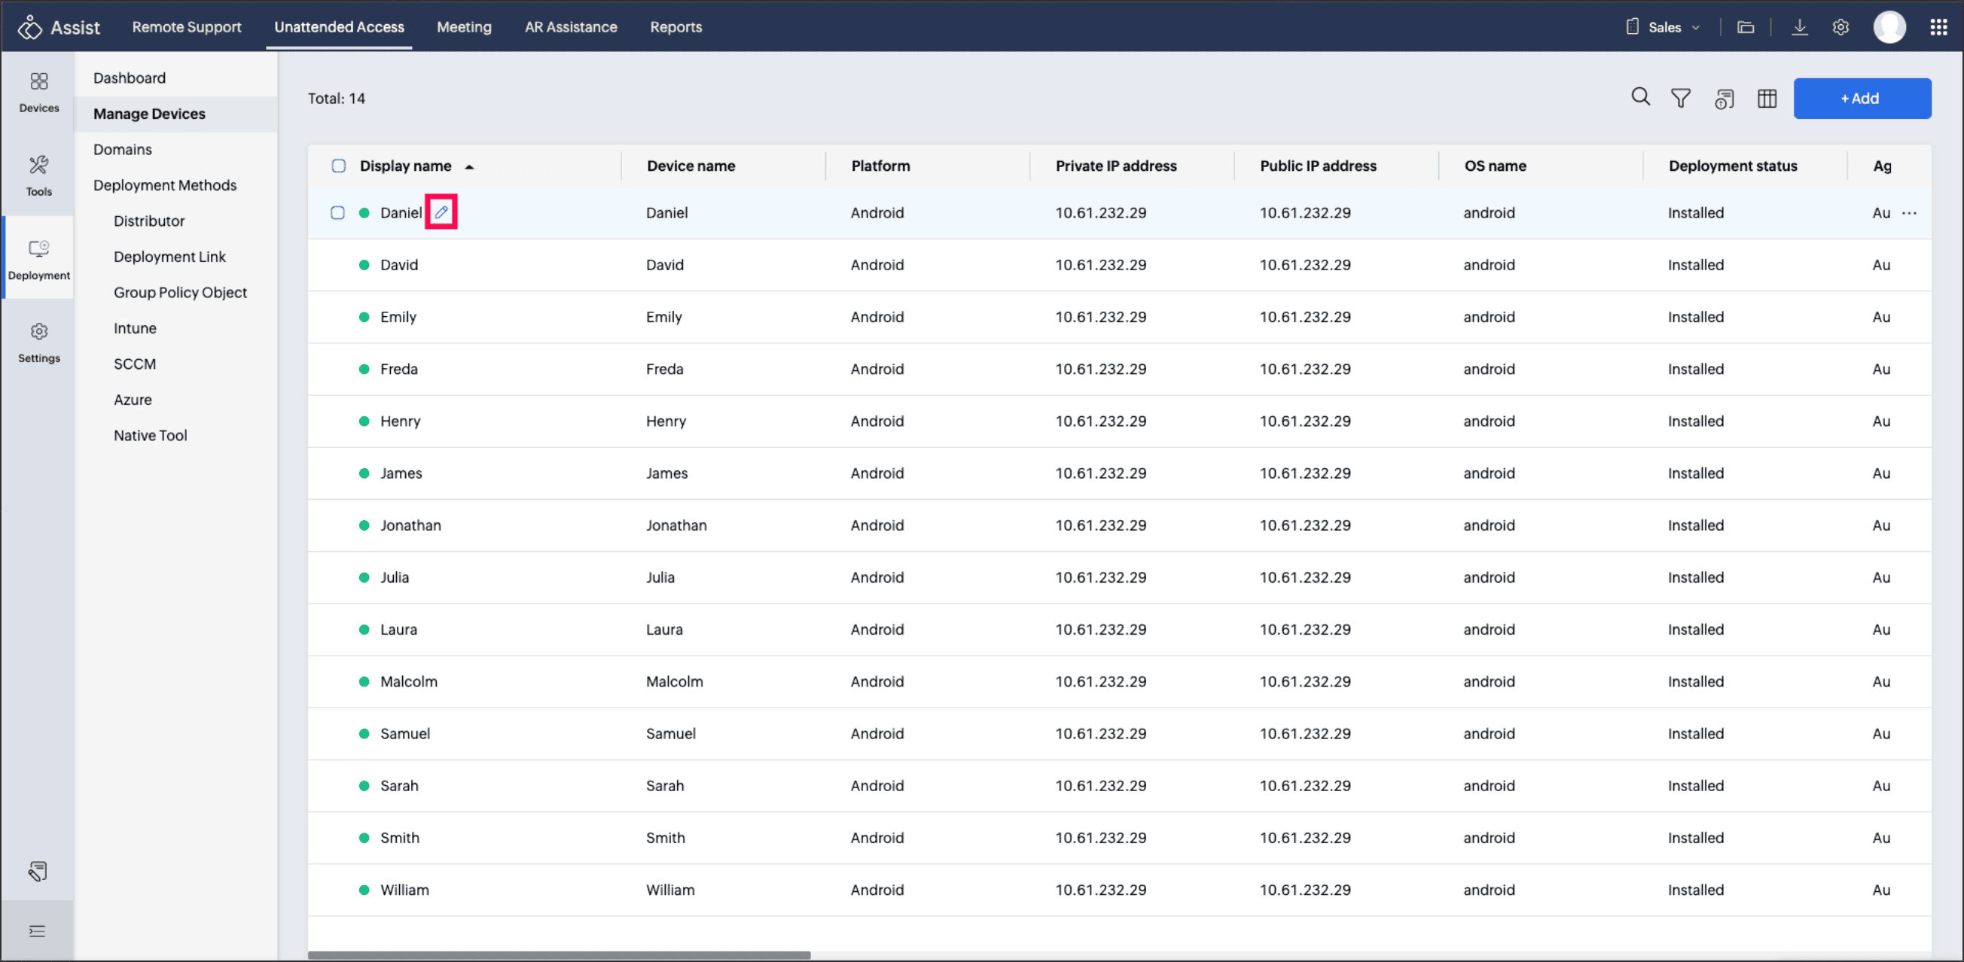Screen dimensions: 1964x962
Task: Open the user profile avatar
Action: pyautogui.click(x=1889, y=27)
